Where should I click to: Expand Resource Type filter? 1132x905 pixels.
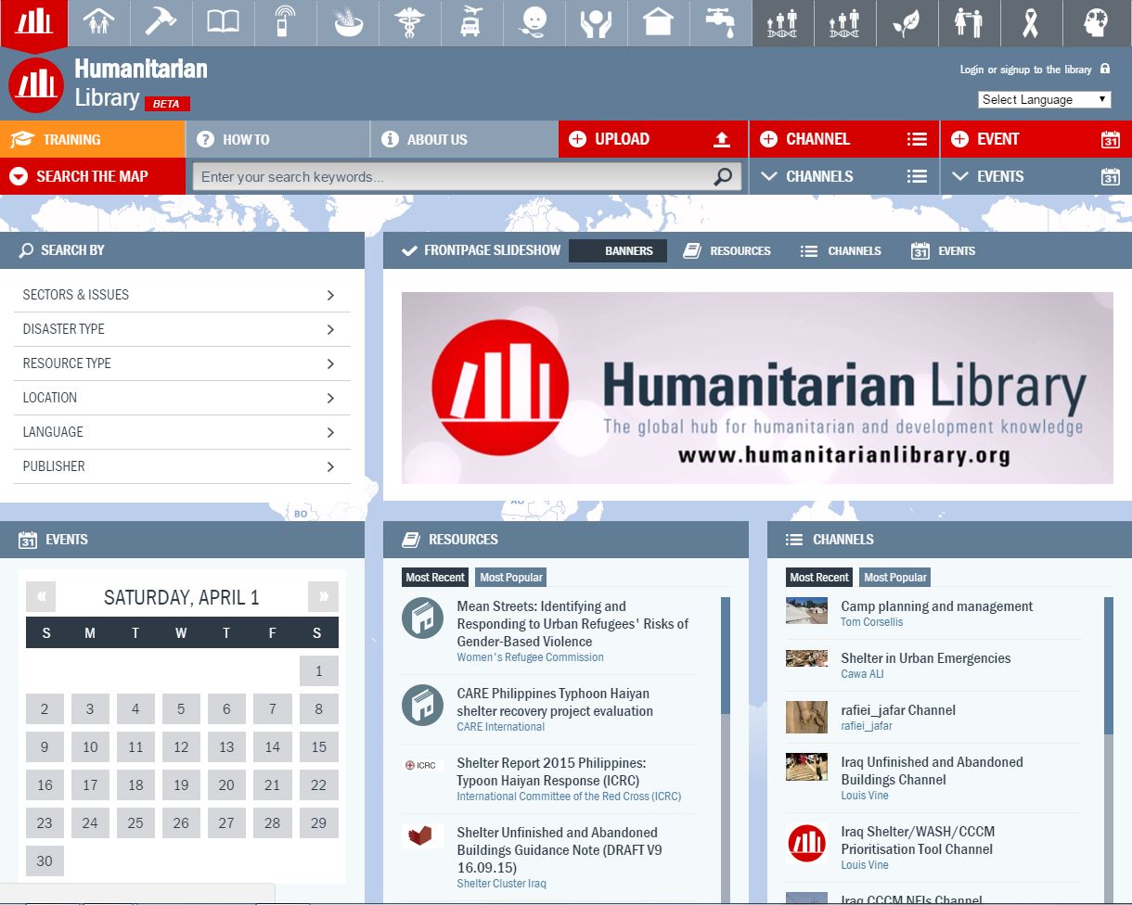[182, 363]
